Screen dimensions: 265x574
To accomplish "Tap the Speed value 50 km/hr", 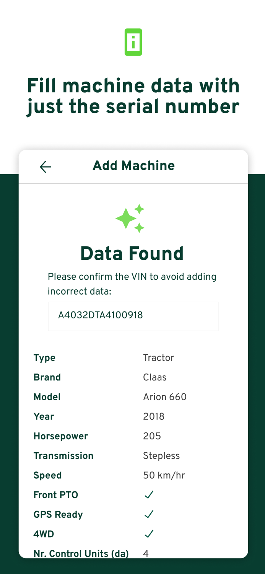I will [164, 475].
